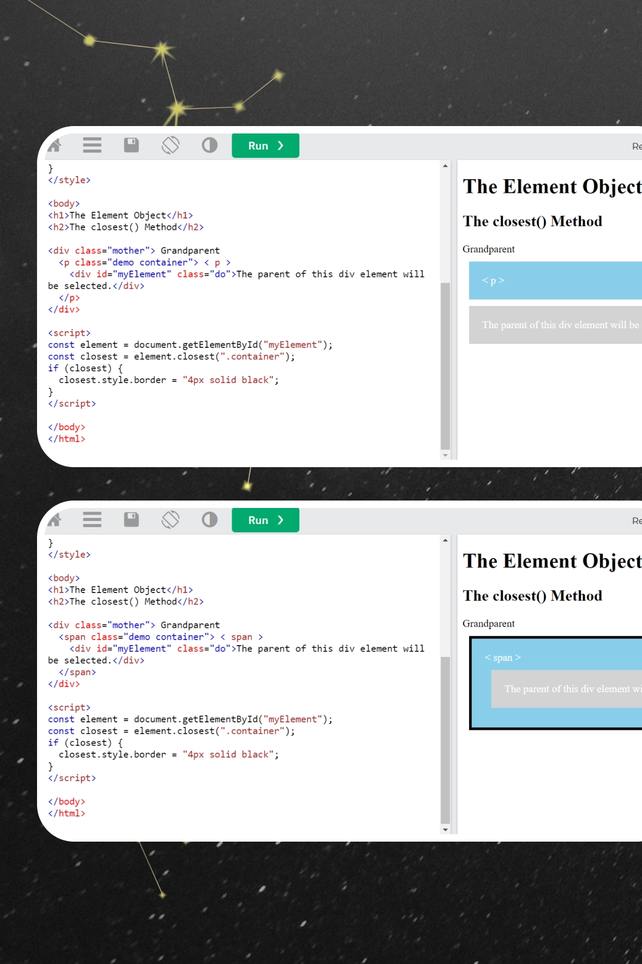Click the down arrow of the bottom editor scrollbar
This screenshot has height=964, width=642.
click(x=445, y=830)
